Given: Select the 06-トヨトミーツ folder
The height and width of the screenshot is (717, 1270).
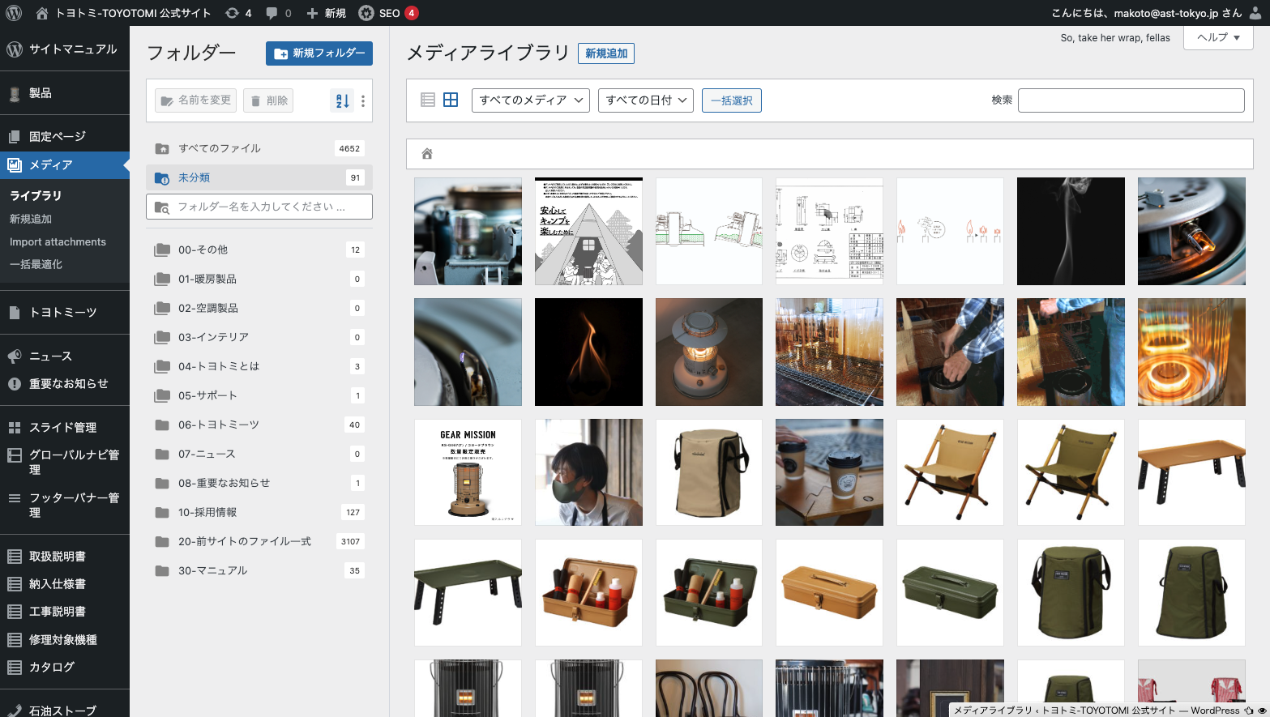Looking at the screenshot, I should click(x=259, y=425).
